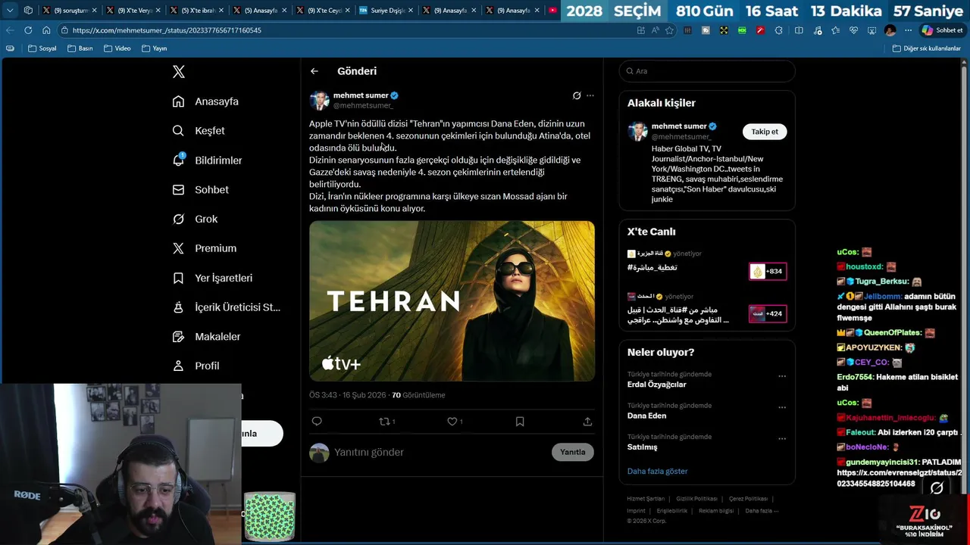970x545 pixels.
Task: Click Hizmet Şartları footer link
Action: 646,499
